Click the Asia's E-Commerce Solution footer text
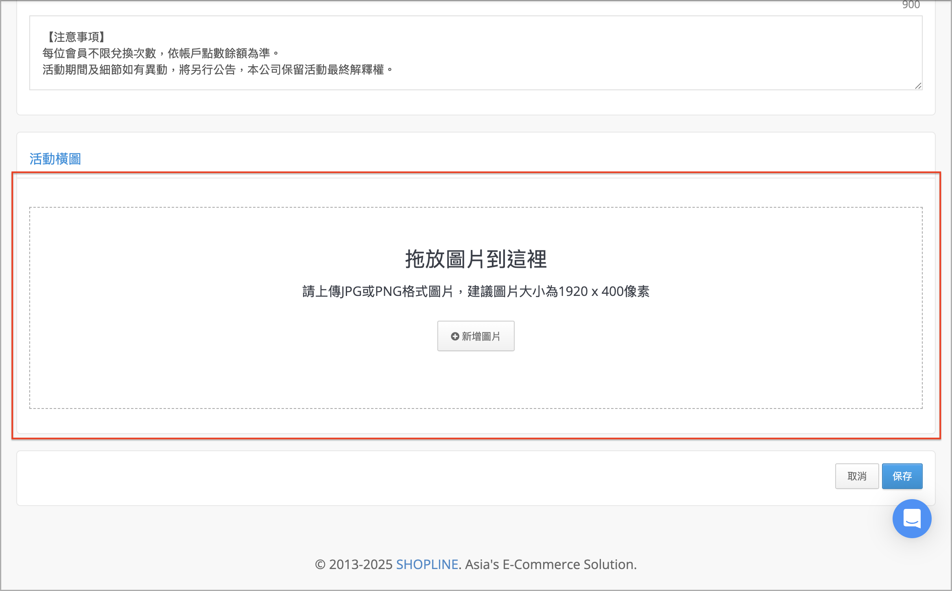The width and height of the screenshot is (952, 591). (551, 564)
